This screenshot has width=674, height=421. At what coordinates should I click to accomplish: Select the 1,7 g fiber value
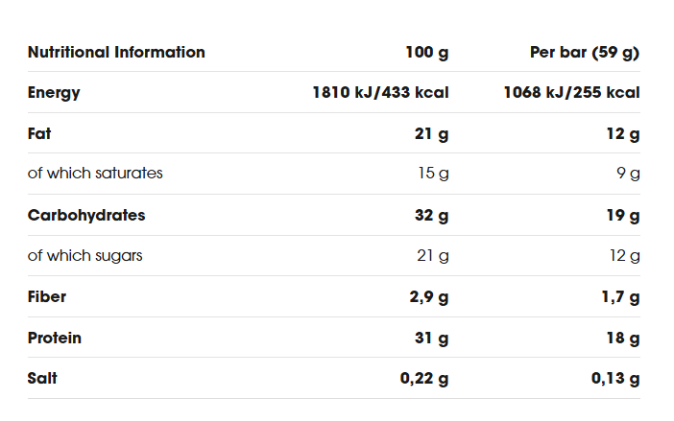pyautogui.click(x=620, y=297)
